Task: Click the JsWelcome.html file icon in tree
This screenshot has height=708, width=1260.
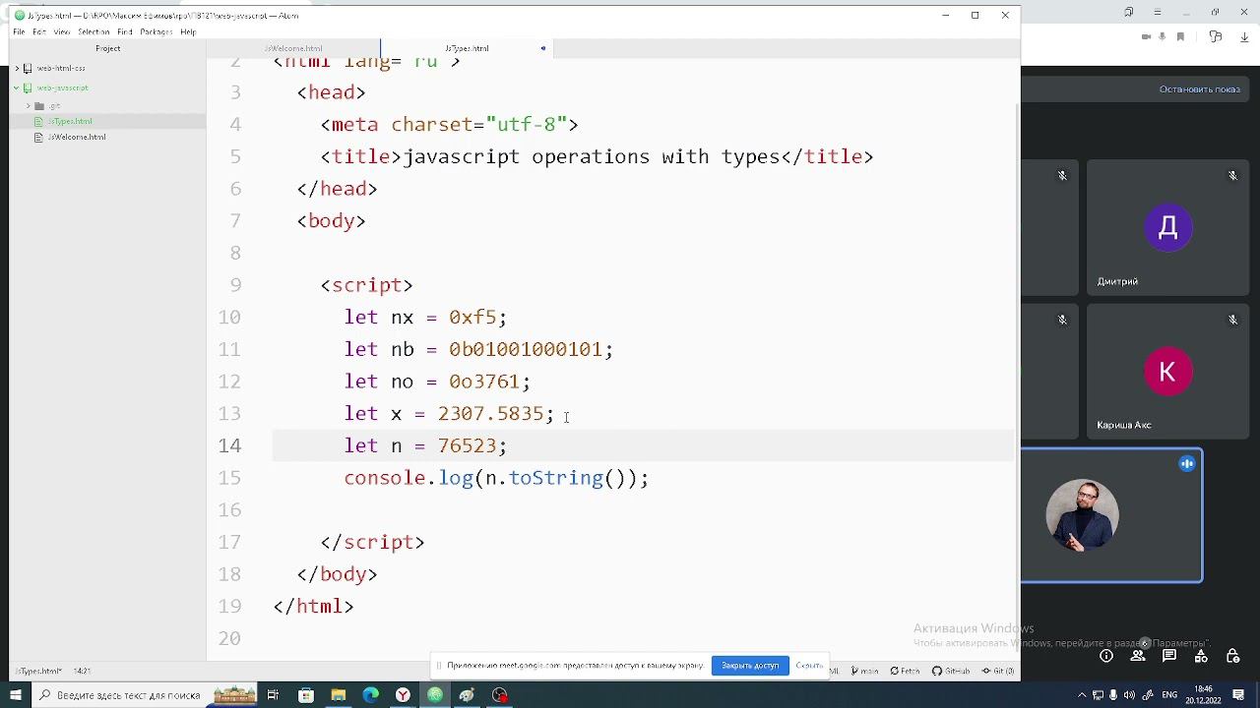Action: (x=39, y=137)
